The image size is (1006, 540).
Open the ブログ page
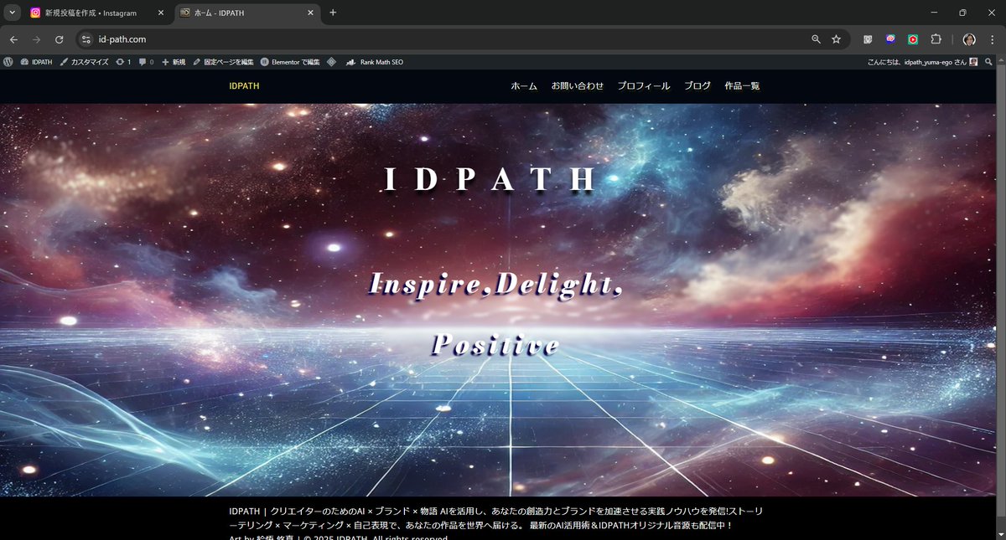[x=697, y=85]
